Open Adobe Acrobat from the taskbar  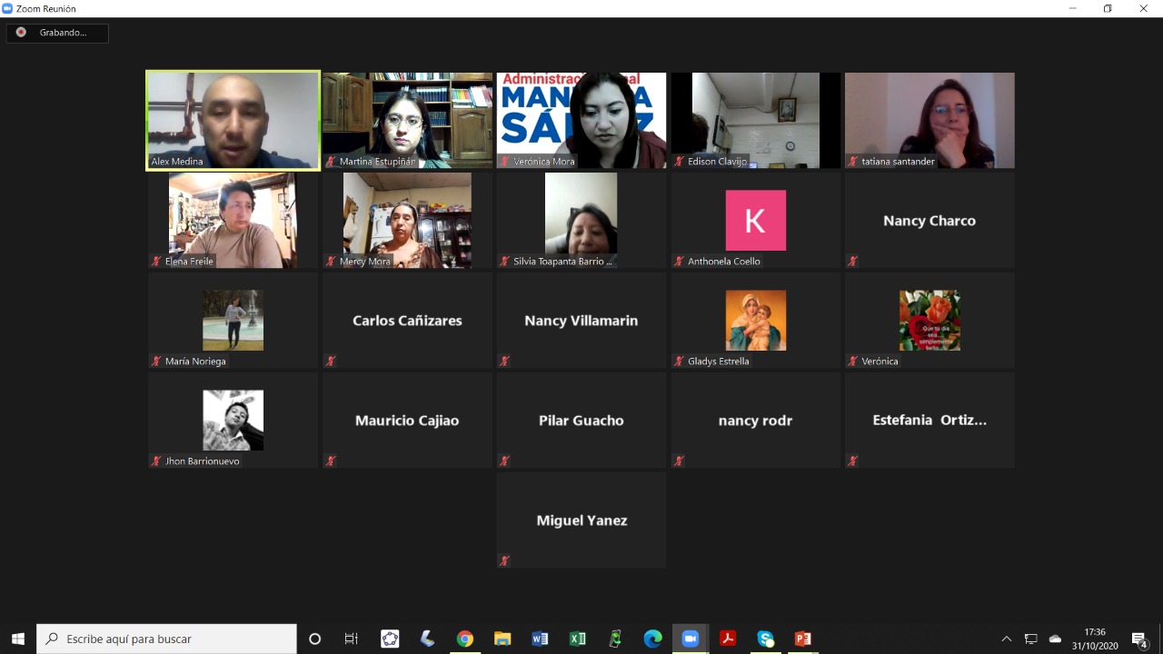tap(728, 639)
